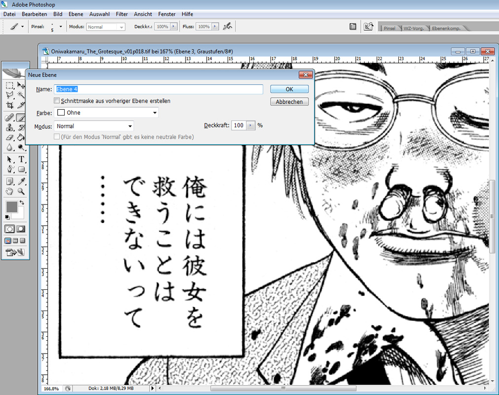This screenshot has width=499, height=395.
Task: Select the Slice tool
Action: point(21,105)
